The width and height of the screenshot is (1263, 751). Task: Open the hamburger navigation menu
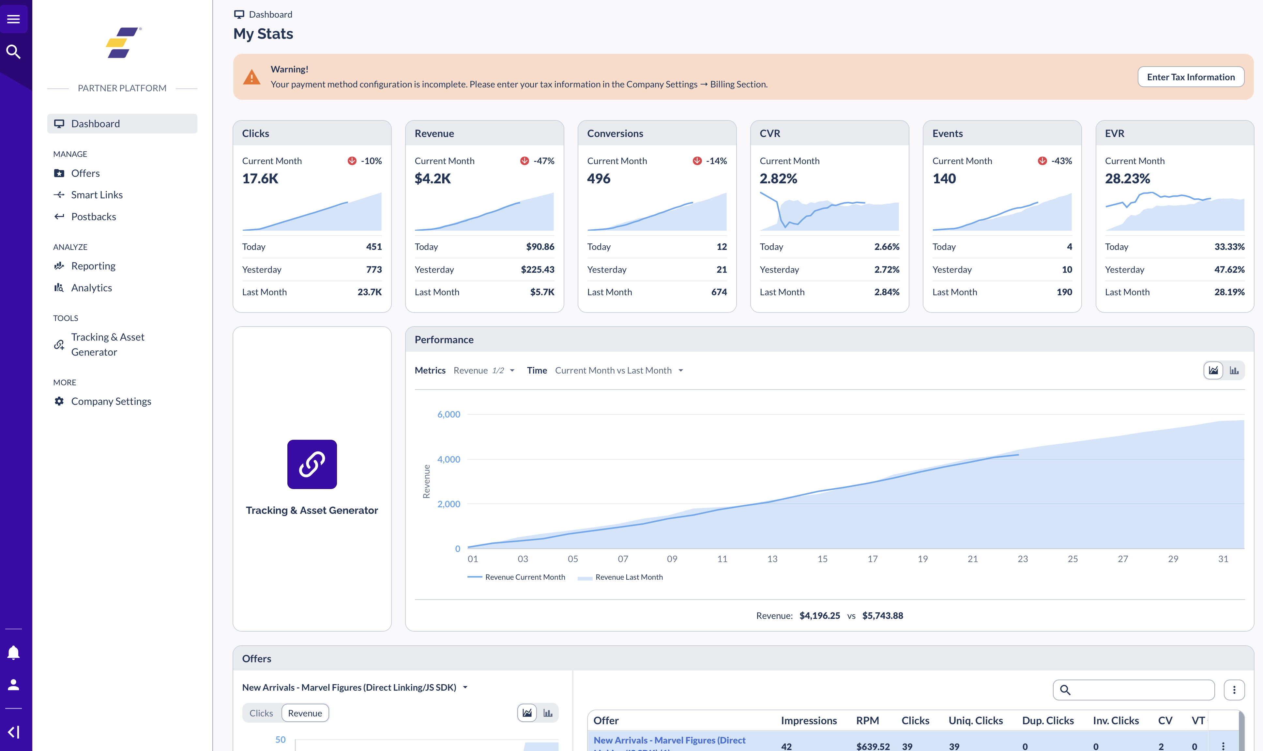[14, 19]
